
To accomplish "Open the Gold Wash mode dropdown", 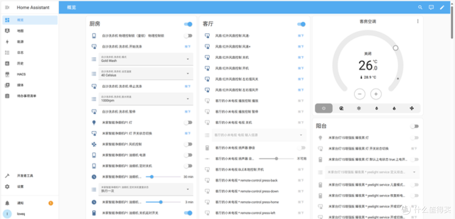I will pyautogui.click(x=146, y=59).
